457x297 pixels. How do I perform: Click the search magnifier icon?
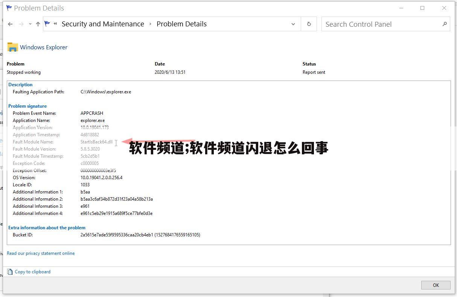[x=445, y=24]
